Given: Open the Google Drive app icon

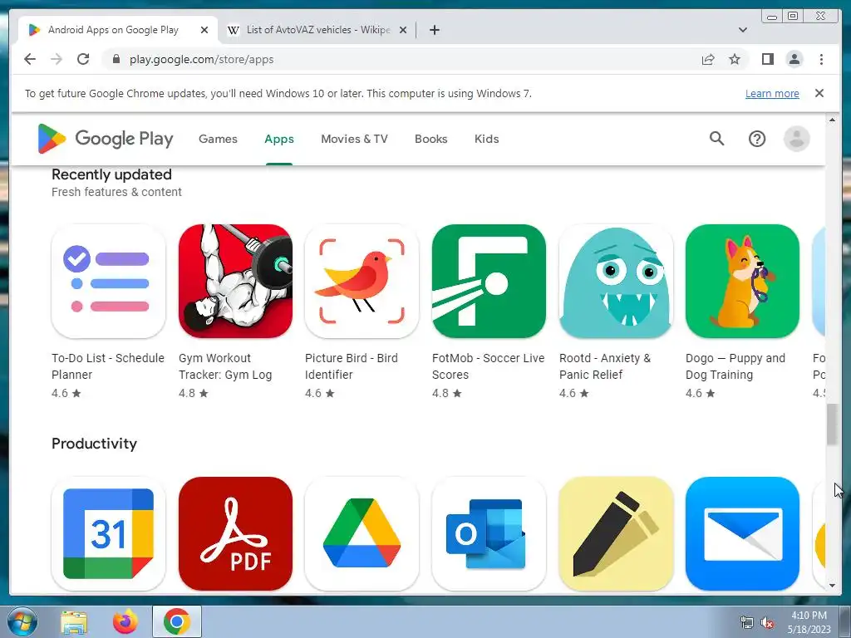Looking at the screenshot, I should (x=362, y=534).
